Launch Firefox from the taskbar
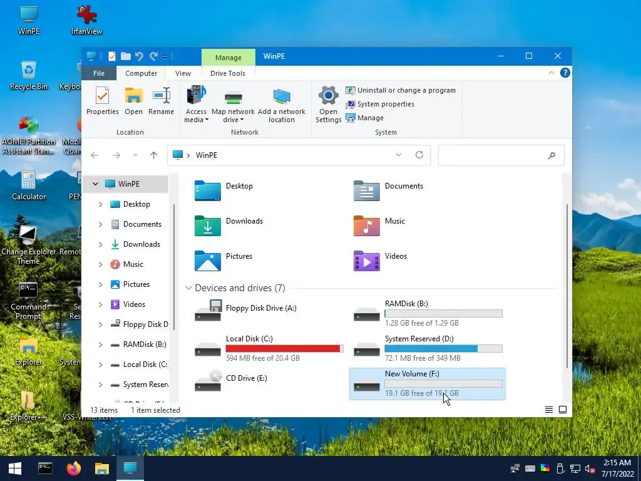Viewport: 641px width, 481px height. [74, 468]
